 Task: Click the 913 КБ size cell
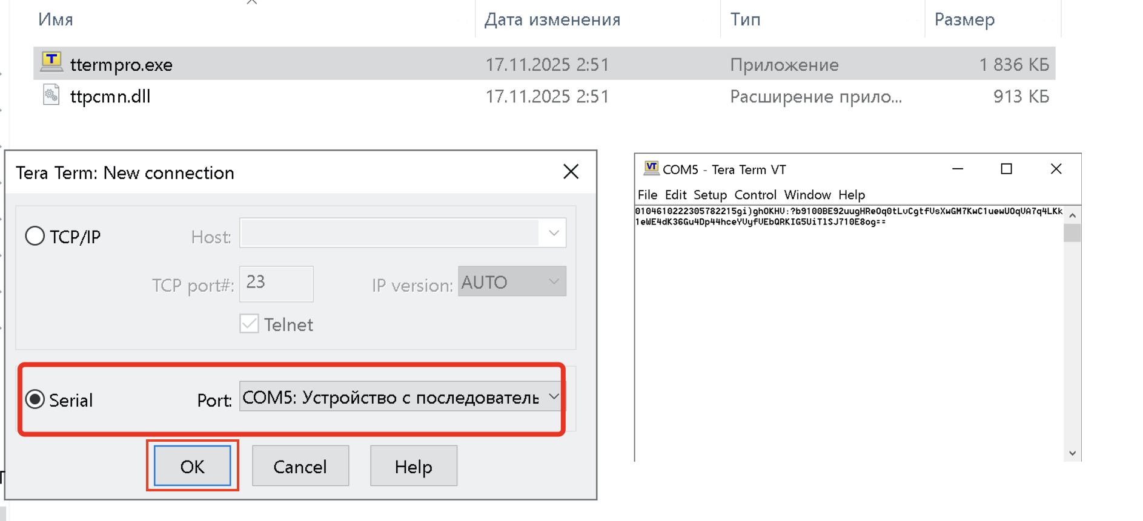1021,96
